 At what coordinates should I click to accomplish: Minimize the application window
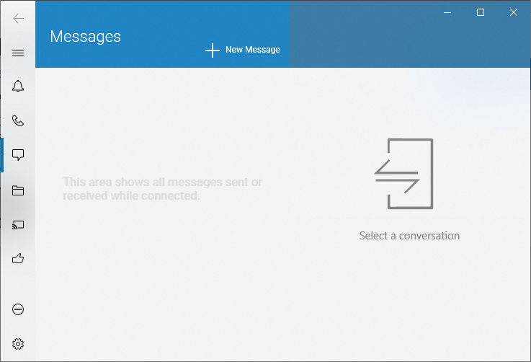pos(447,12)
